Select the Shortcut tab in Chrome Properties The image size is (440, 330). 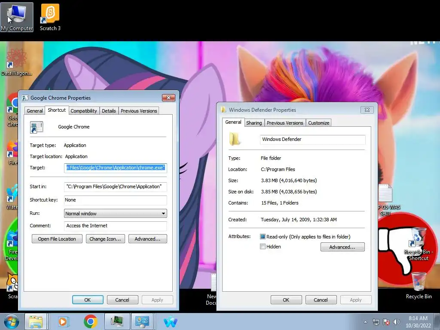(57, 110)
